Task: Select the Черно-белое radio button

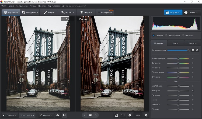Action: point(167,35)
